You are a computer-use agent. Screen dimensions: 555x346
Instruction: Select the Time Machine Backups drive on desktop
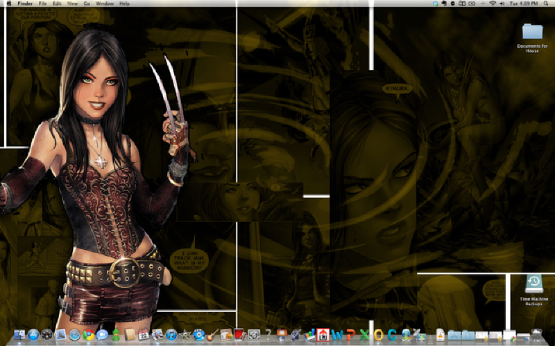pos(533,290)
